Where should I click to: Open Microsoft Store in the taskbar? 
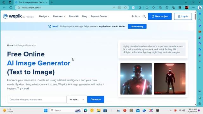105,111
